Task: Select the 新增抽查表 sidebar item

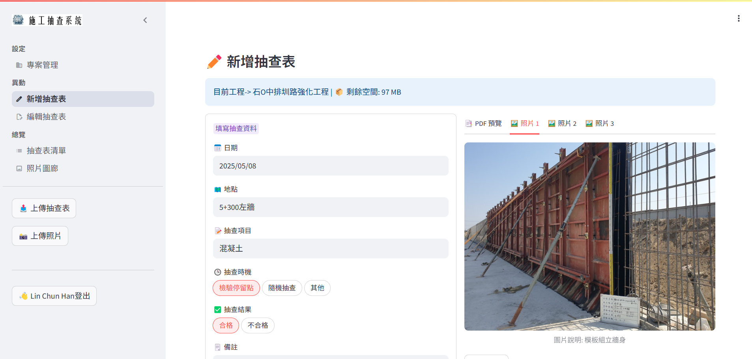Action: [83, 99]
